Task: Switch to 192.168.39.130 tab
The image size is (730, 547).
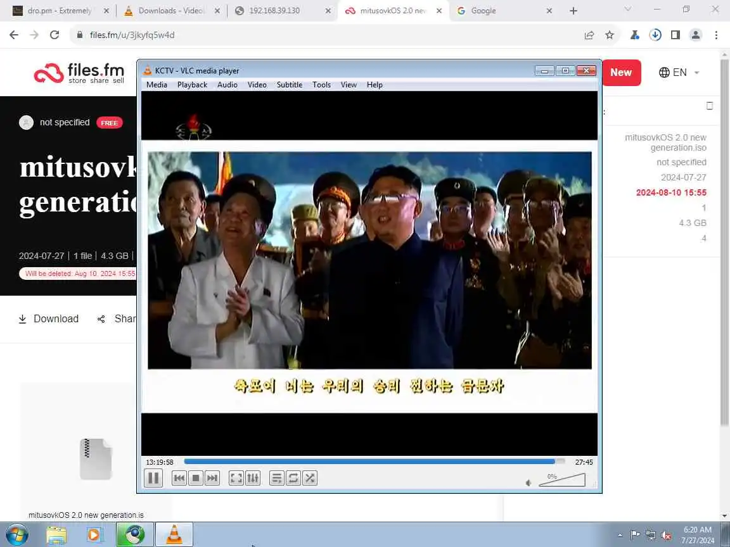Action: point(281,10)
